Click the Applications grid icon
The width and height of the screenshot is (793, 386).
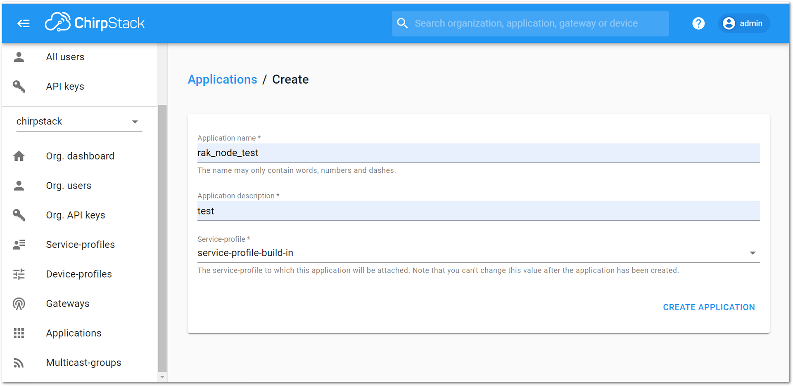(x=19, y=333)
